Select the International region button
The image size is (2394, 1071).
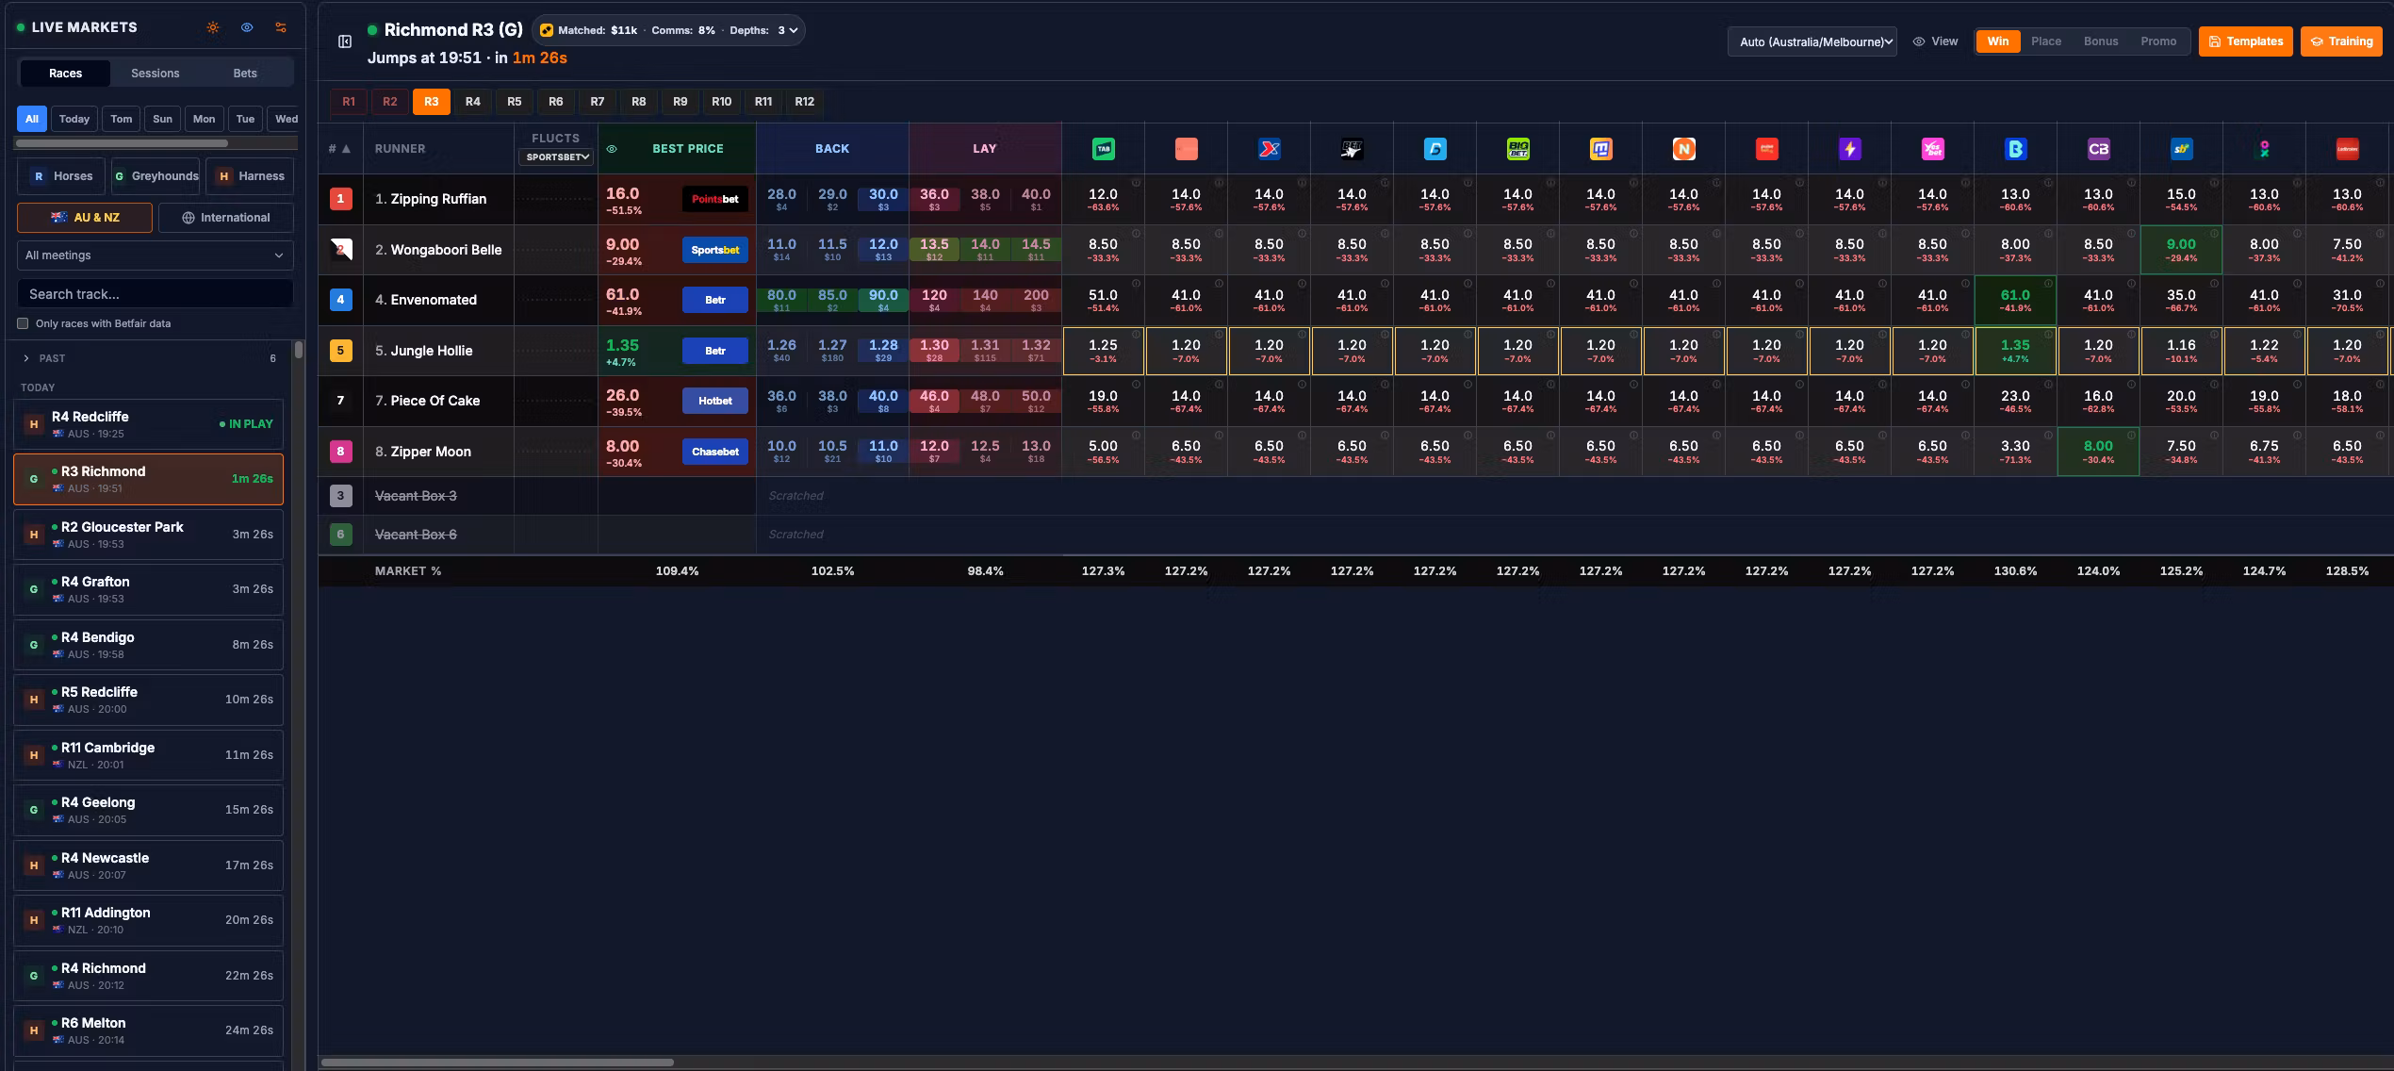226,218
